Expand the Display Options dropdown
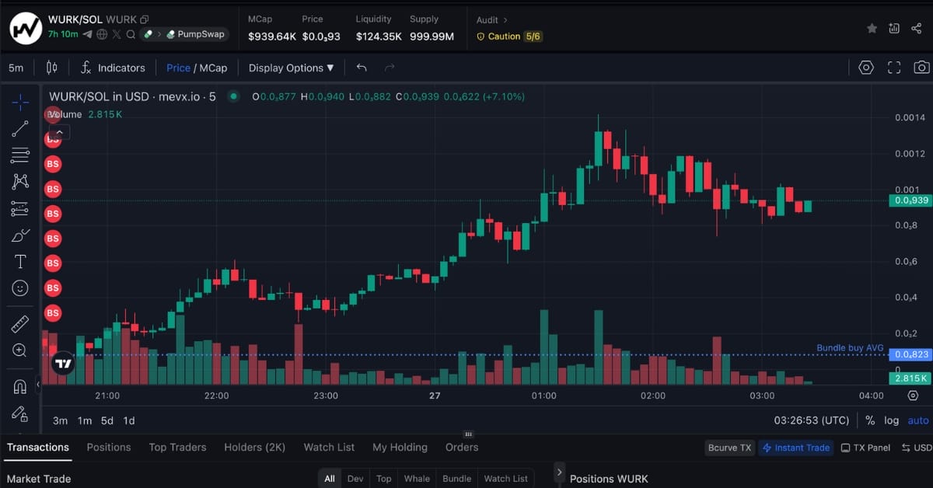 [x=291, y=68]
